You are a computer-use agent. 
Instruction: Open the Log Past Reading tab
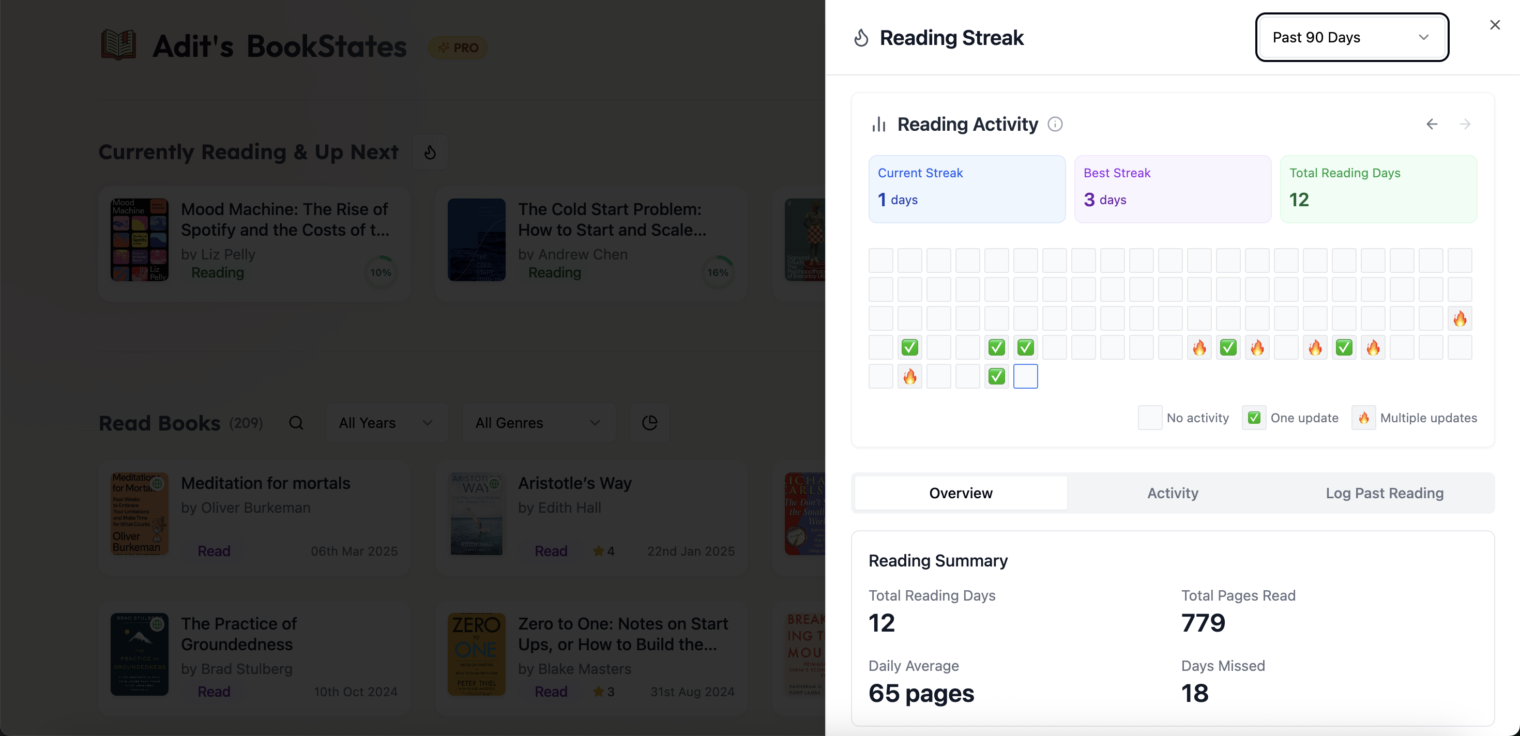(1385, 493)
